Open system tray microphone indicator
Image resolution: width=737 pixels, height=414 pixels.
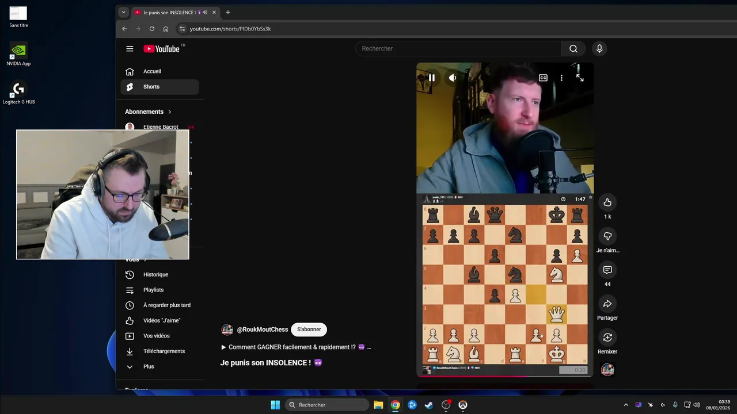(675, 405)
